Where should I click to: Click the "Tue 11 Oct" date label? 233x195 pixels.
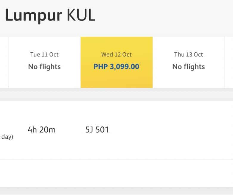[x=44, y=54]
